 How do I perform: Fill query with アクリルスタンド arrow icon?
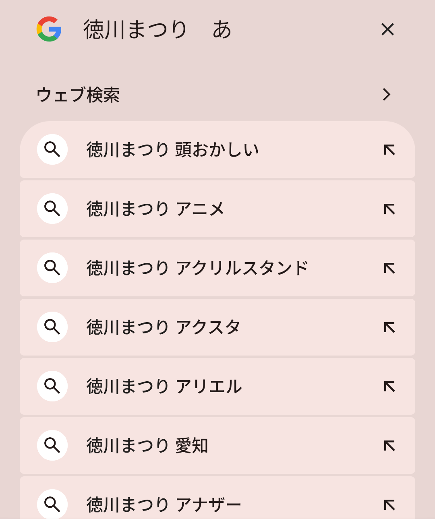pos(389,268)
